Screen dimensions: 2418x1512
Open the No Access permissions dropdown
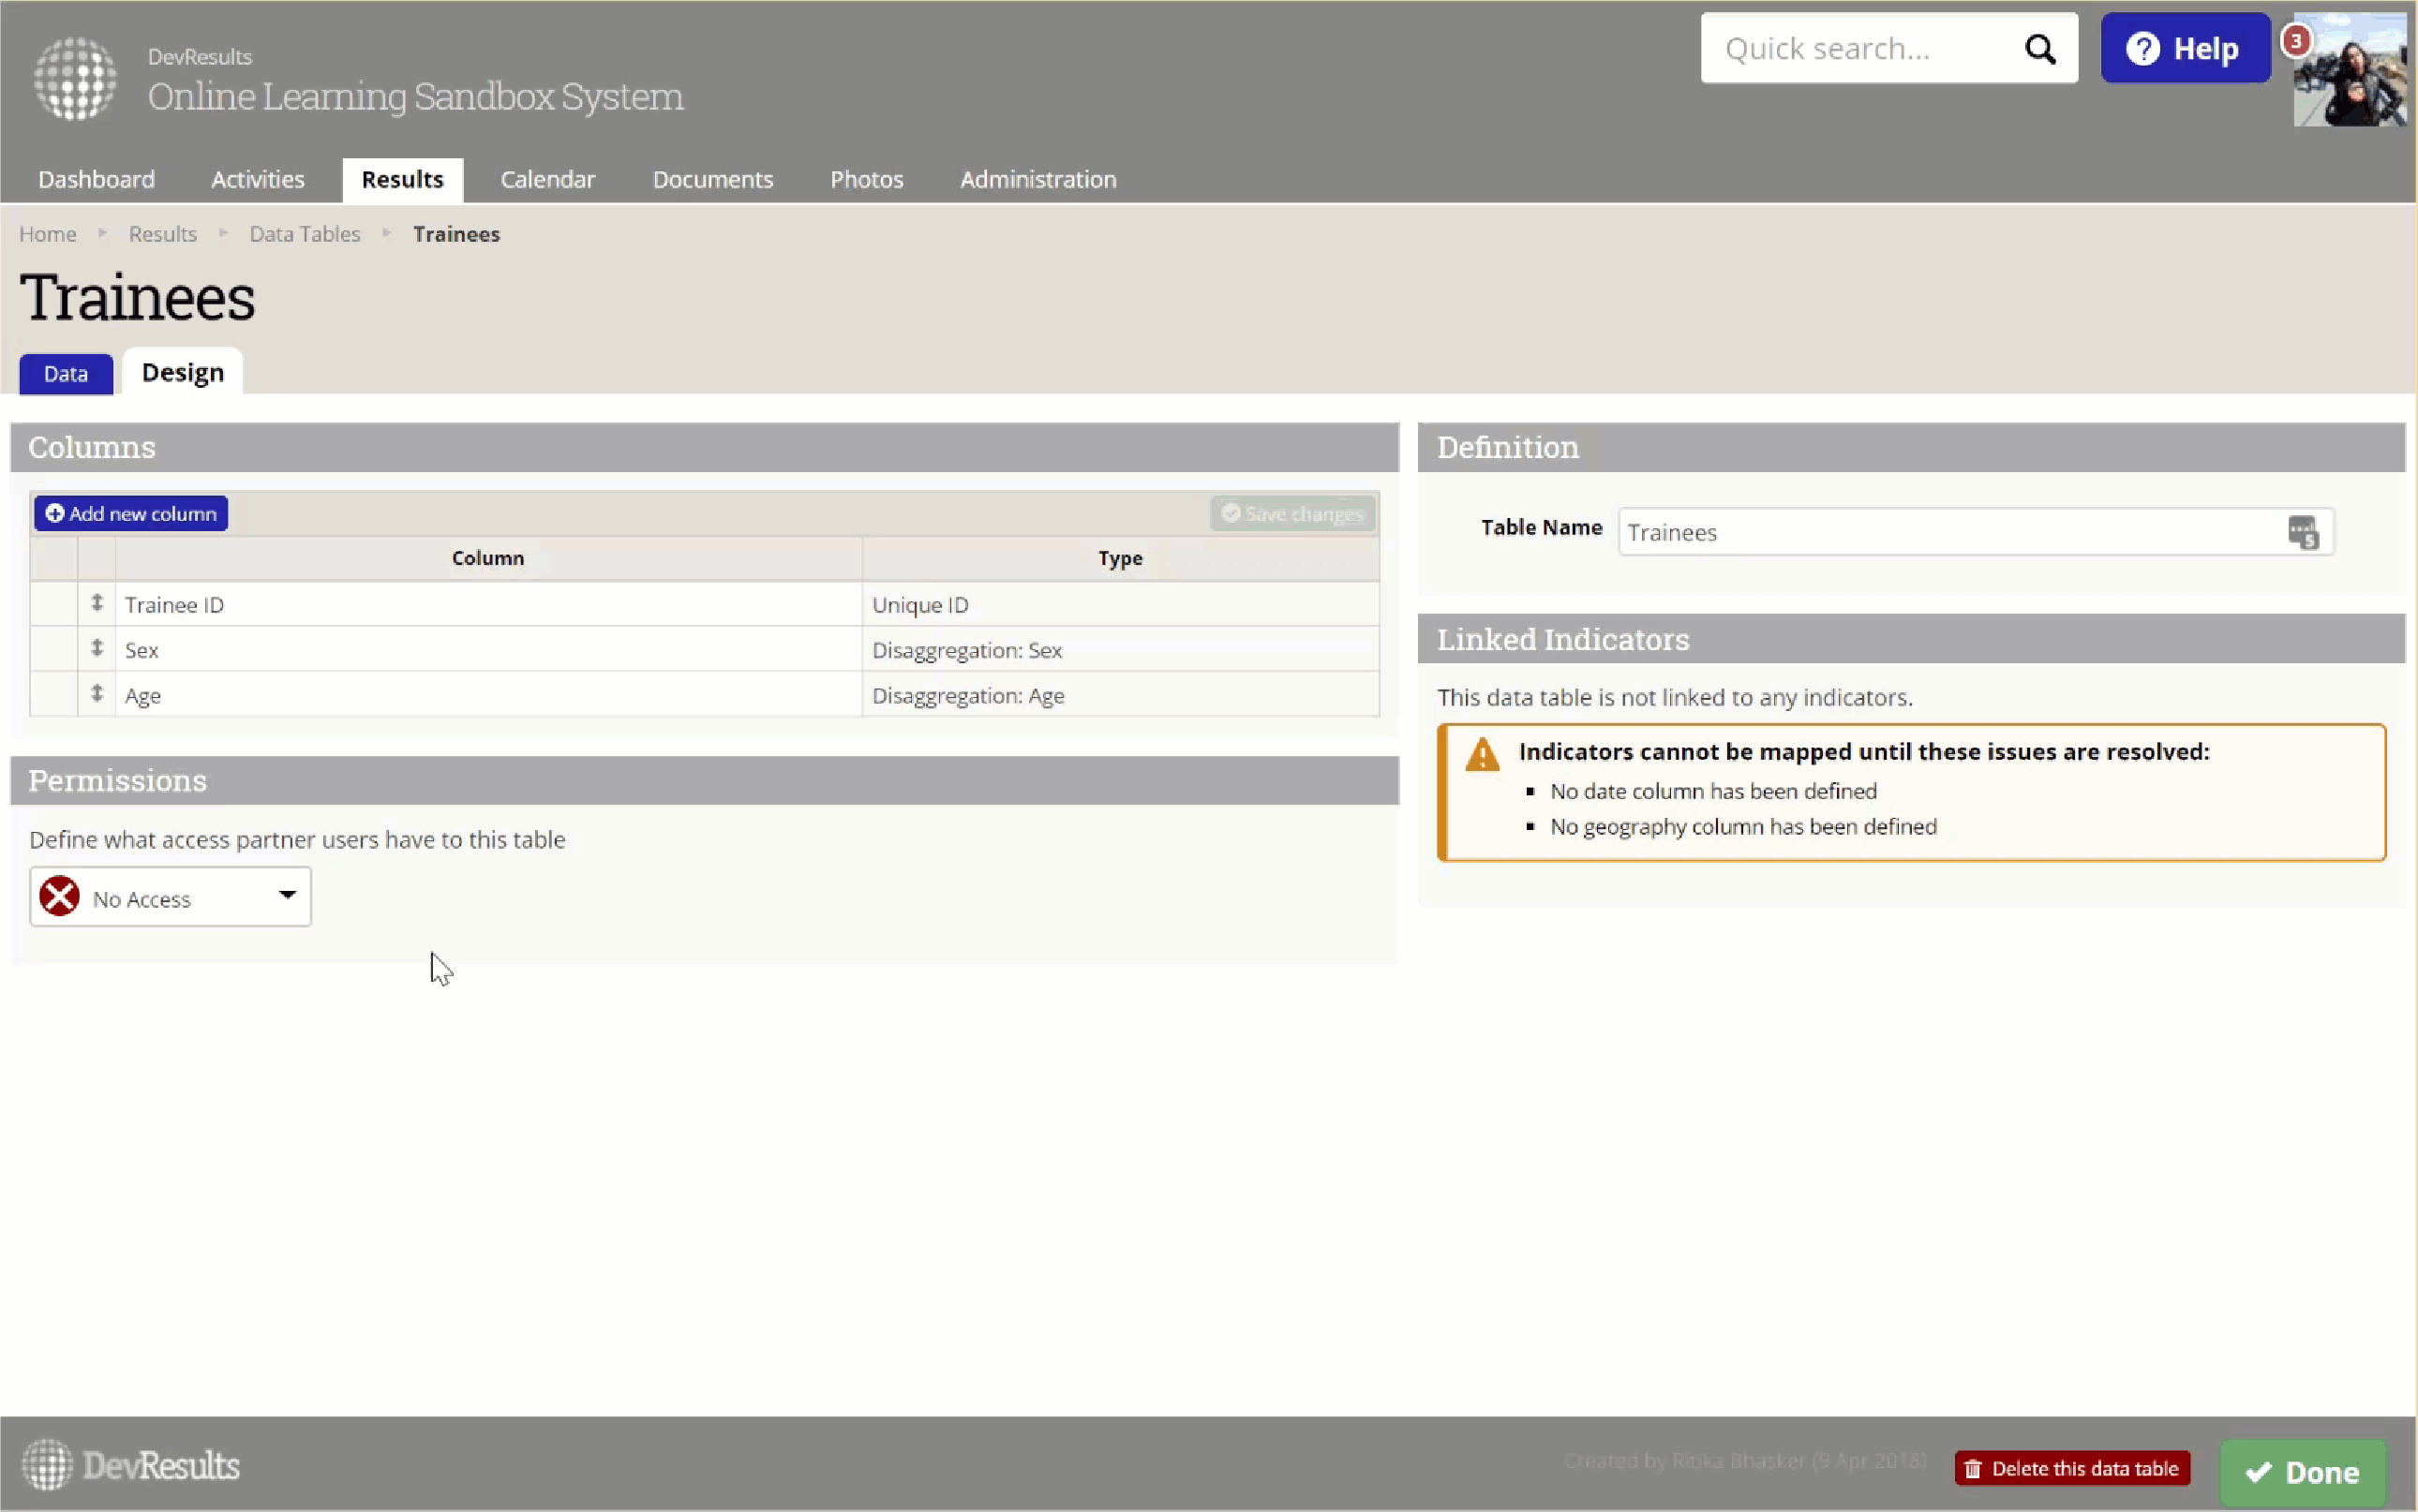pyautogui.click(x=170, y=897)
